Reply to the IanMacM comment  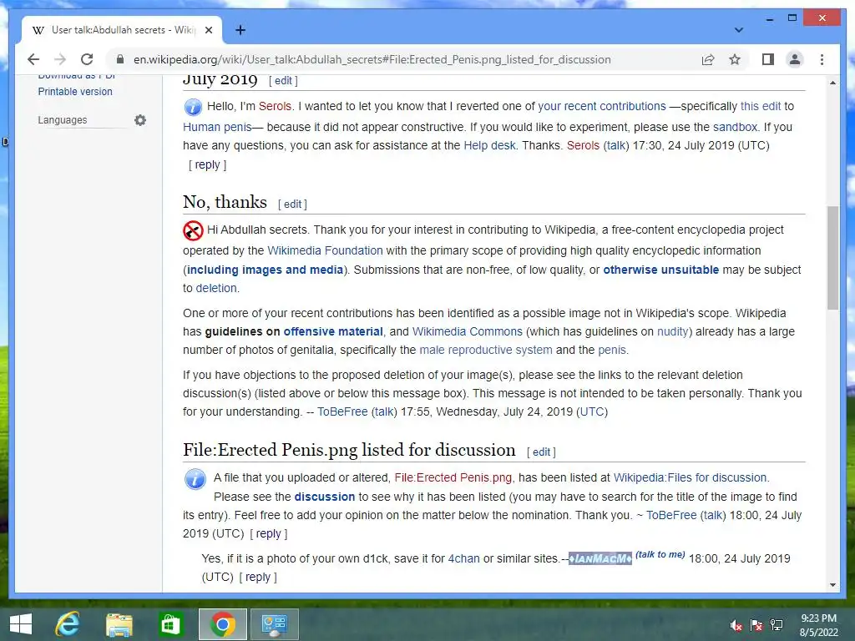[258, 578]
